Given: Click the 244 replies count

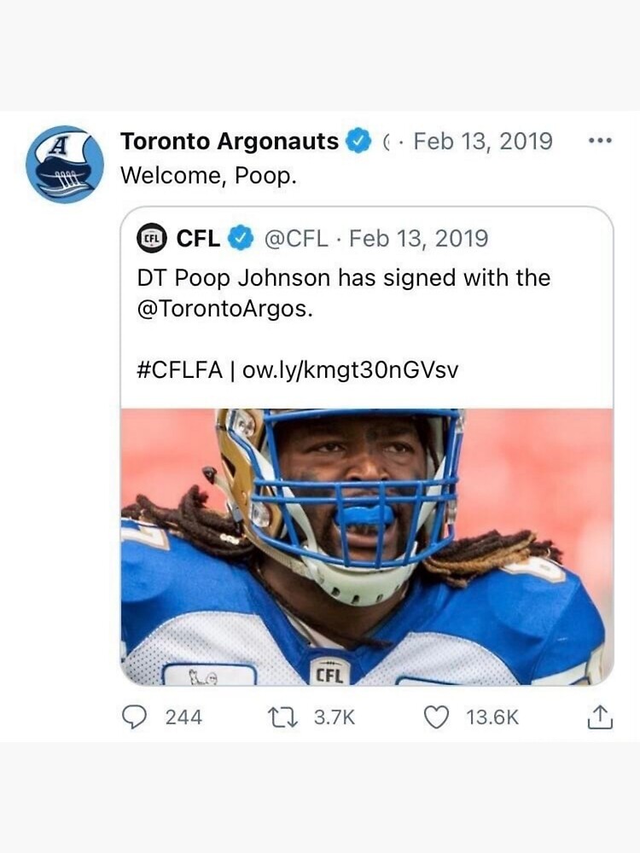Looking at the screenshot, I should [x=183, y=717].
